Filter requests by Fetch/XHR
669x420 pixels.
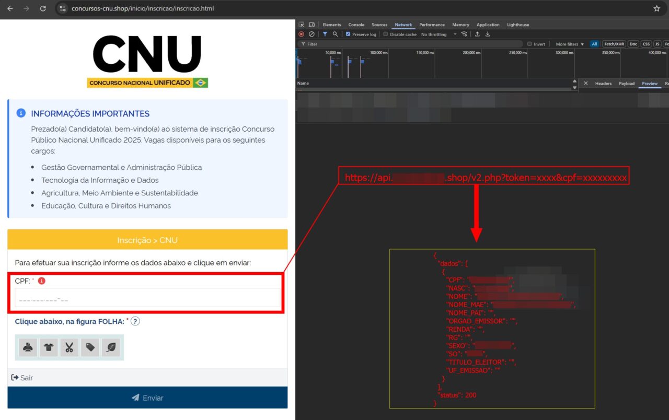[614, 44]
